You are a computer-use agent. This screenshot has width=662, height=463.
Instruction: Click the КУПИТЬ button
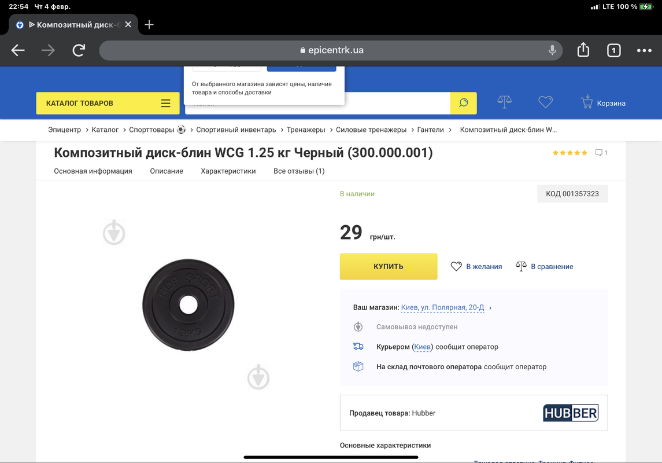click(389, 267)
